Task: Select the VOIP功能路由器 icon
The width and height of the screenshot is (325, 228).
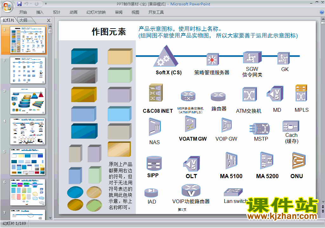Action: (x=191, y=191)
